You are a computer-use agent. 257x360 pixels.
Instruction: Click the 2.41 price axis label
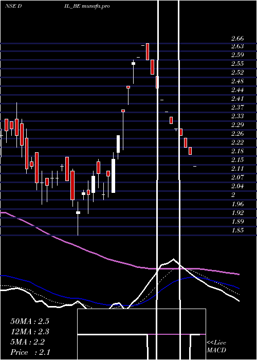[237, 99]
